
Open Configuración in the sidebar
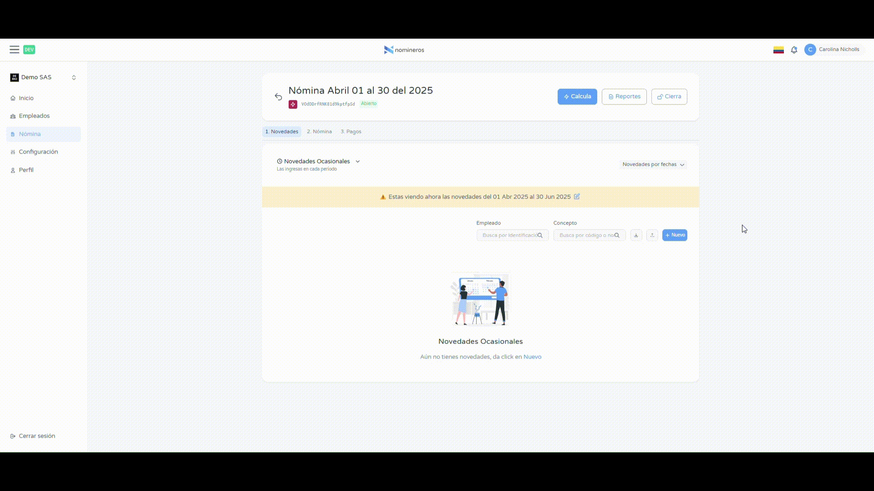pyautogui.click(x=38, y=152)
